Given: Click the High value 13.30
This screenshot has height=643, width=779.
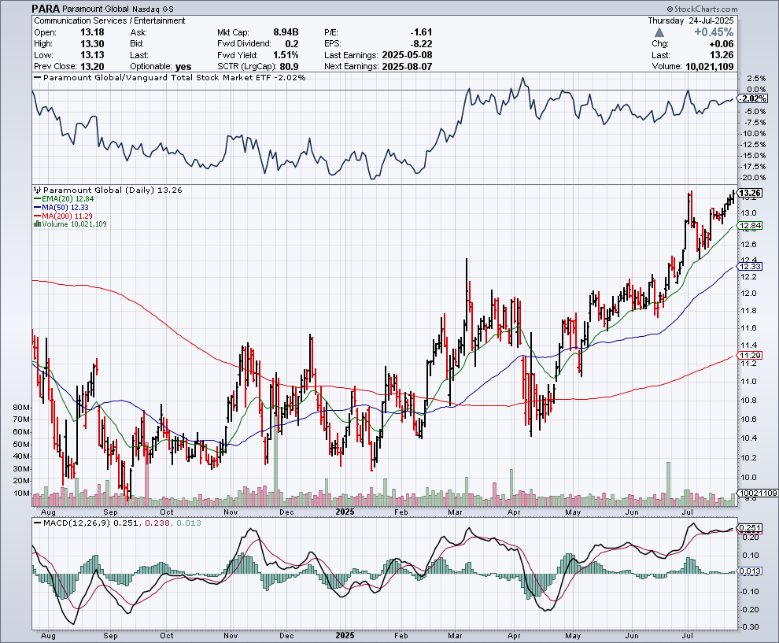Looking at the screenshot, I should (92, 44).
